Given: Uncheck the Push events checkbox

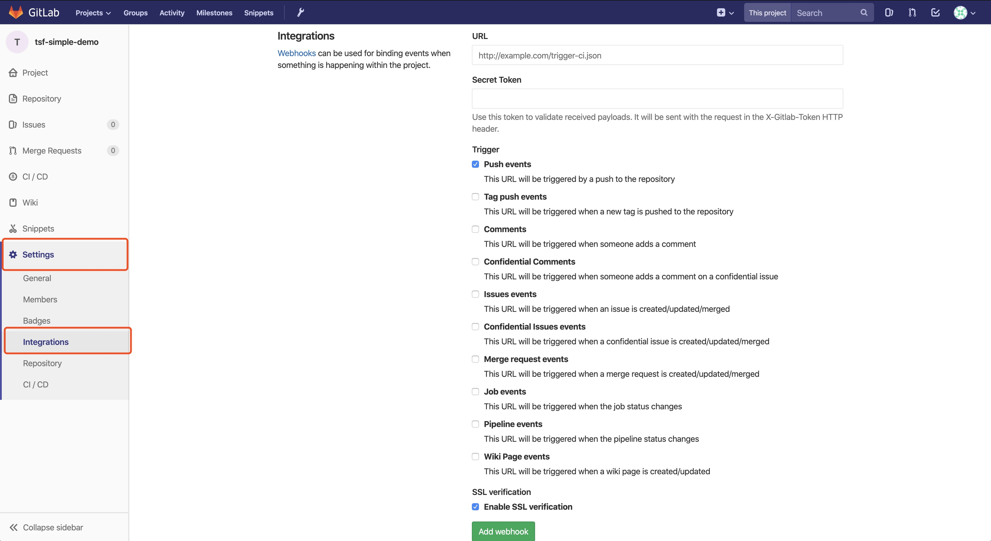Looking at the screenshot, I should click(475, 164).
